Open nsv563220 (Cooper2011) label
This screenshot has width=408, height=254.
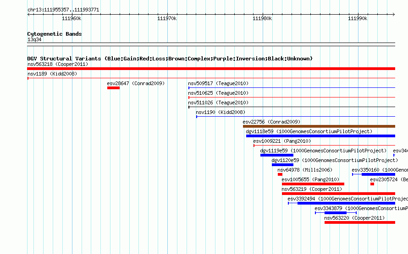click(x=354, y=218)
